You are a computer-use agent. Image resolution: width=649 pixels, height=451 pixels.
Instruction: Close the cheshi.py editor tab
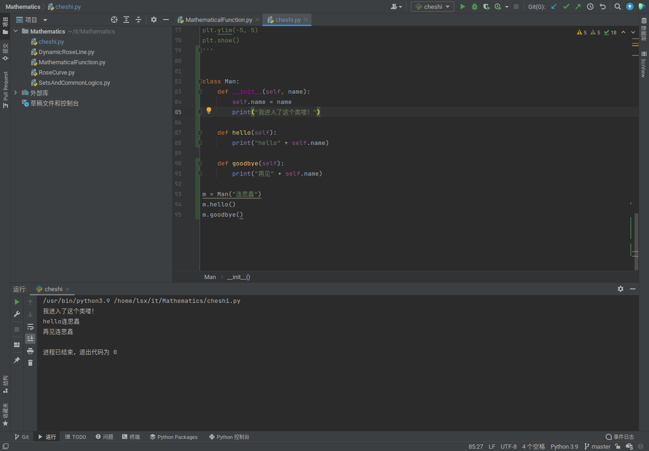306,20
